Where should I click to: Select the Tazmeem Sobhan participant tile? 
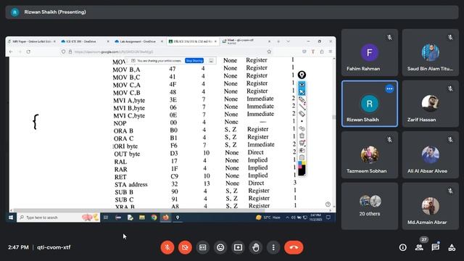click(370, 155)
